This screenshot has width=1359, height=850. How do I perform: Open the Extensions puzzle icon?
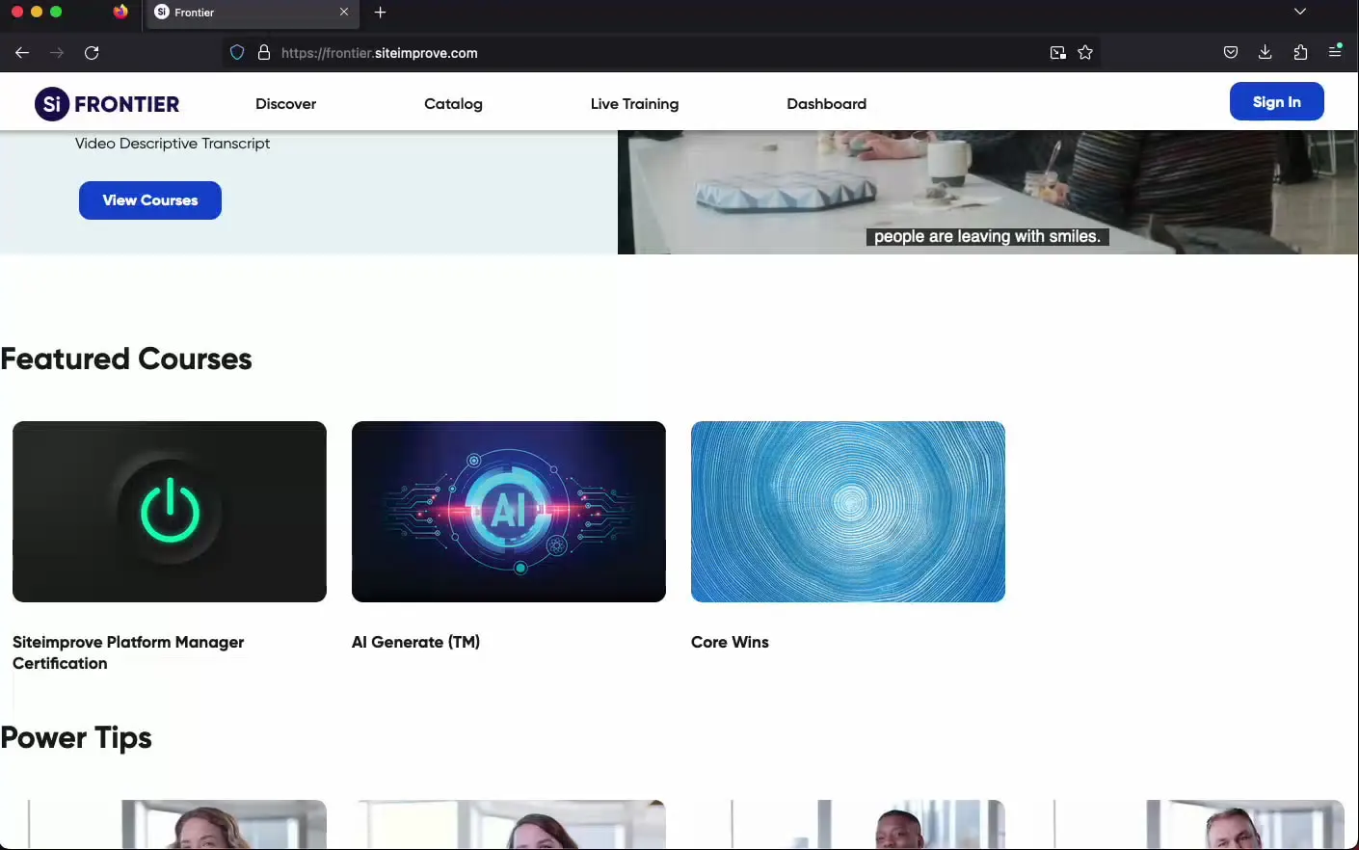coord(1300,53)
